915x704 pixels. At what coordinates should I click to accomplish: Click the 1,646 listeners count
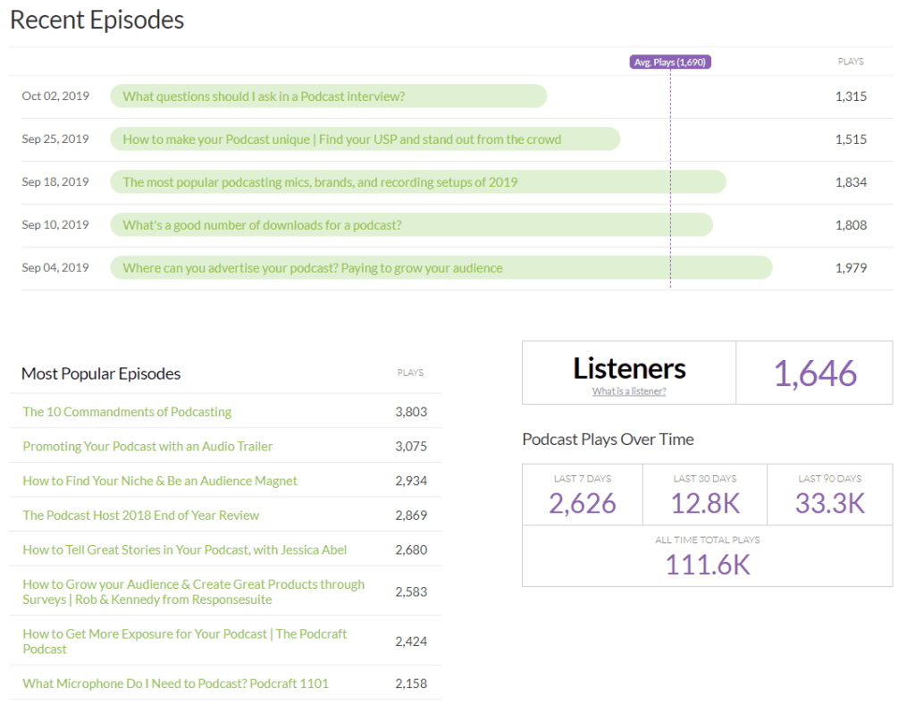click(x=814, y=373)
